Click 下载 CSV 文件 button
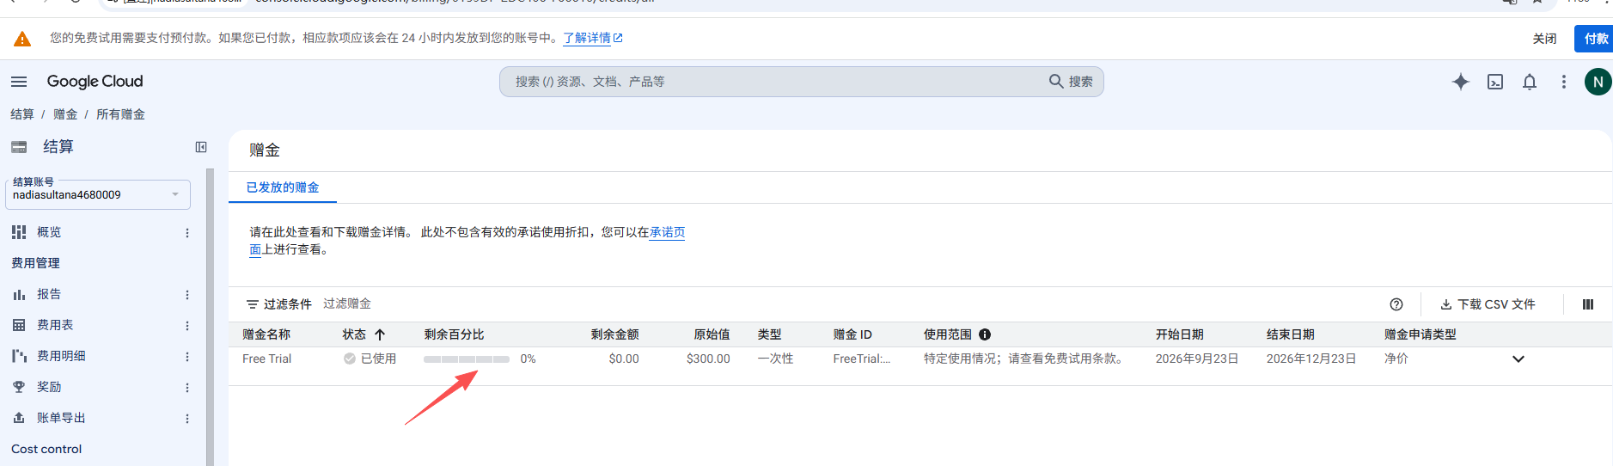Image resolution: width=1613 pixels, height=466 pixels. [1488, 304]
